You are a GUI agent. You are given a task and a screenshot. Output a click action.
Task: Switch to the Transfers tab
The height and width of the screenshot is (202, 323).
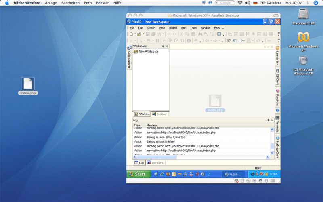pyautogui.click(x=155, y=163)
